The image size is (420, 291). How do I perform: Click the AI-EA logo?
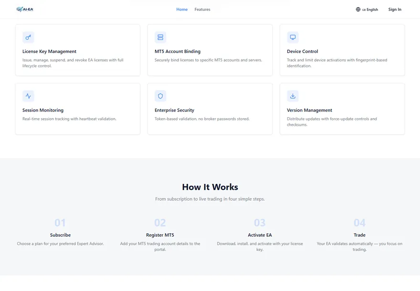click(x=25, y=10)
